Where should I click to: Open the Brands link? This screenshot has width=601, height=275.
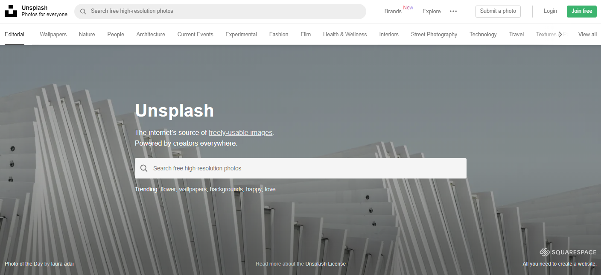pos(393,12)
